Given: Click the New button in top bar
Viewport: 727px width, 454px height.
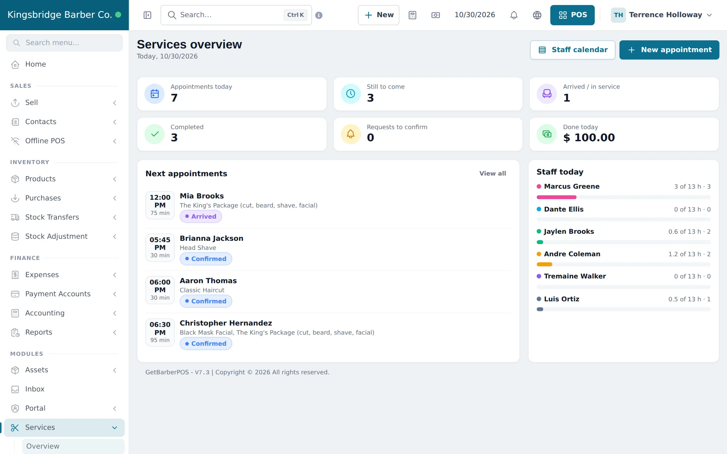Looking at the screenshot, I should point(378,15).
